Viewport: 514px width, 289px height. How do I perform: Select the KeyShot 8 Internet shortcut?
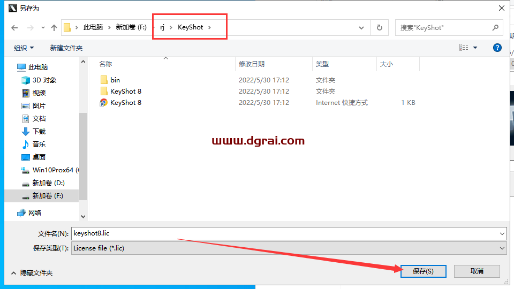[x=125, y=102]
